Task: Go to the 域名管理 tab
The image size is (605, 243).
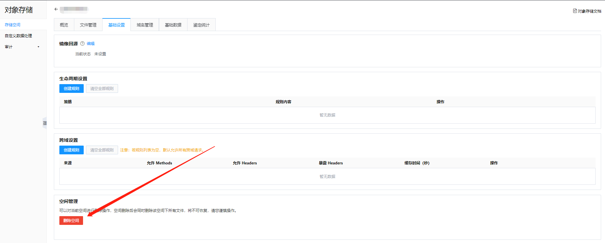Action: tap(145, 25)
